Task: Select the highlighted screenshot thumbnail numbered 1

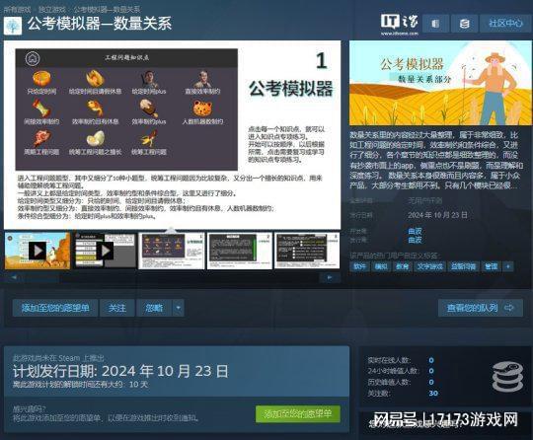Action: (172, 252)
